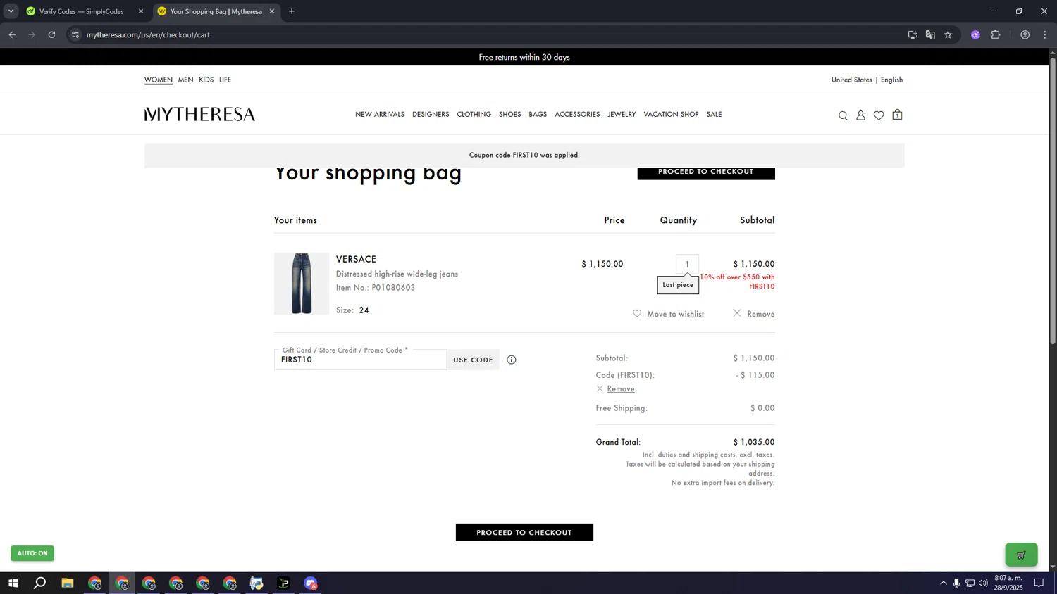Click the X icon beside Remove item
1057x594 pixels.
pyautogui.click(x=737, y=313)
